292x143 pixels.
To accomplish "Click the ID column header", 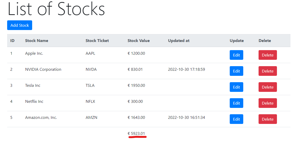I will (x=12, y=40).
